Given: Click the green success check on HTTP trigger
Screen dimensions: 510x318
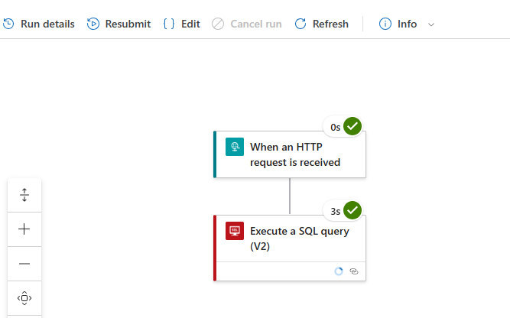Looking at the screenshot, I should pyautogui.click(x=352, y=126).
